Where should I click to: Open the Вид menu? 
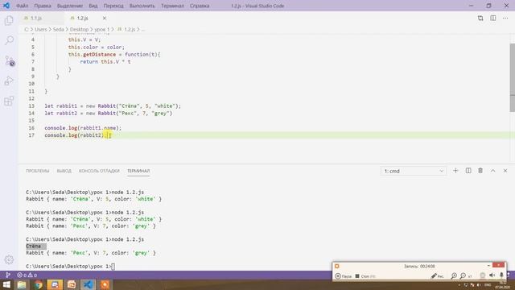pyautogui.click(x=93, y=6)
